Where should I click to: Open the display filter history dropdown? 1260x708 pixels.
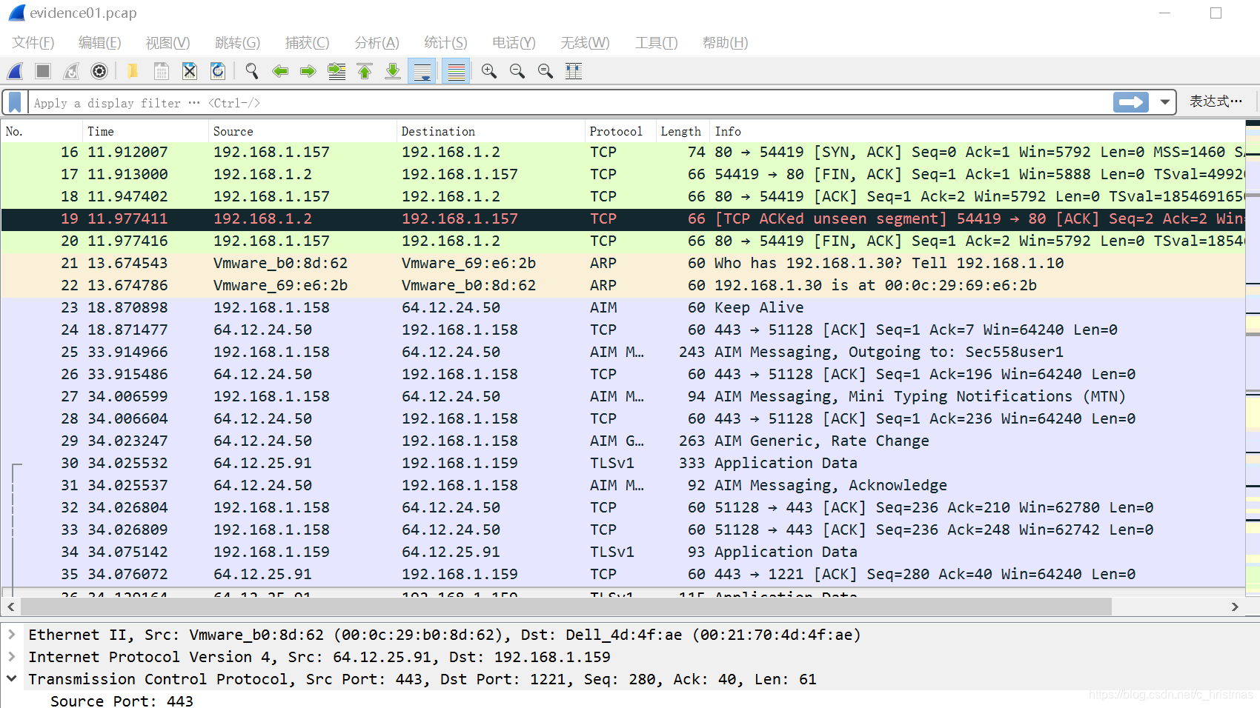(x=1165, y=102)
